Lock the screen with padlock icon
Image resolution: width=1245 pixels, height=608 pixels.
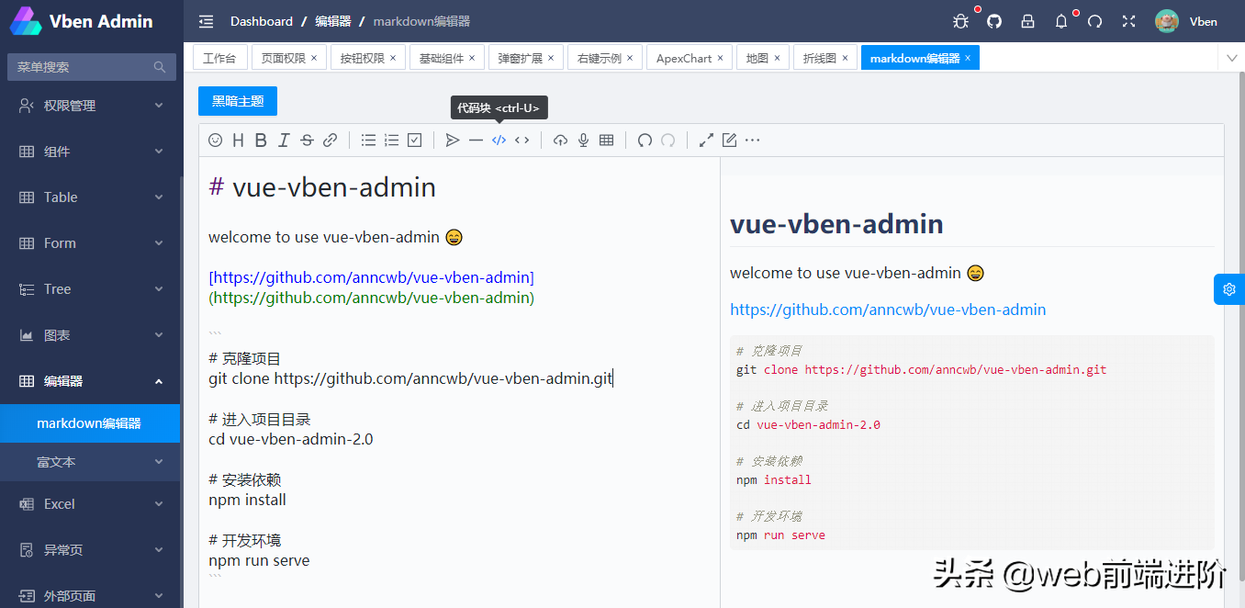click(1027, 21)
